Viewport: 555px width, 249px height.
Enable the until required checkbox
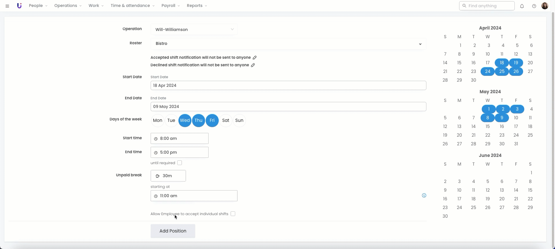180,163
